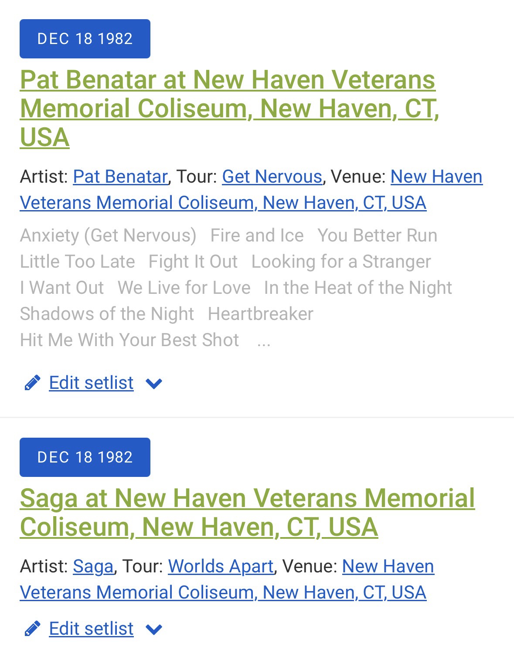514x660 pixels.
Task: Visit the Get Nervous tour page
Action: (x=272, y=177)
